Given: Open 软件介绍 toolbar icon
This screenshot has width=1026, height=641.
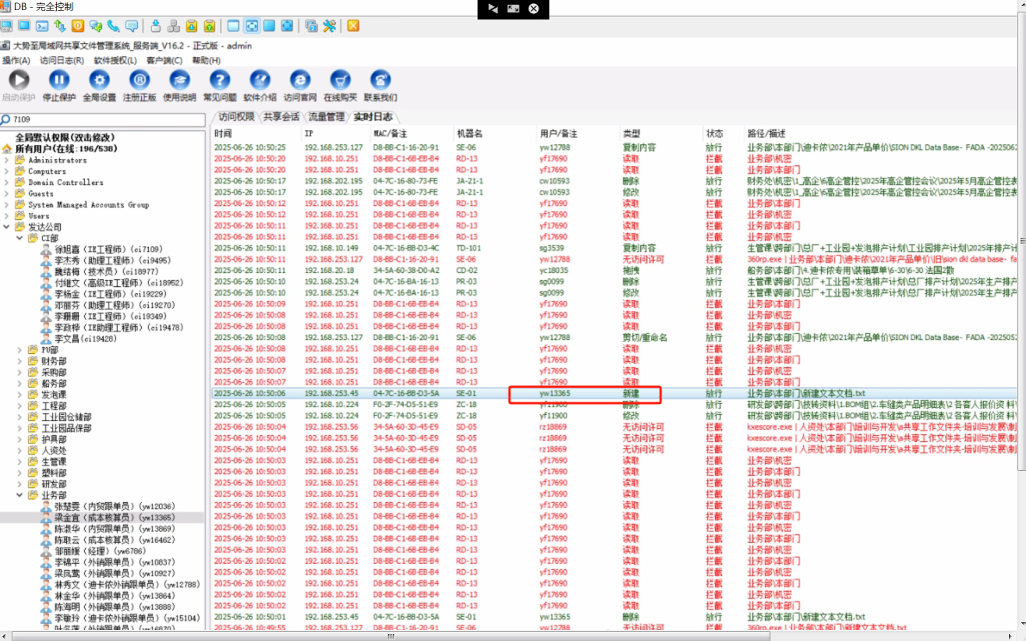Looking at the screenshot, I should point(260,80).
